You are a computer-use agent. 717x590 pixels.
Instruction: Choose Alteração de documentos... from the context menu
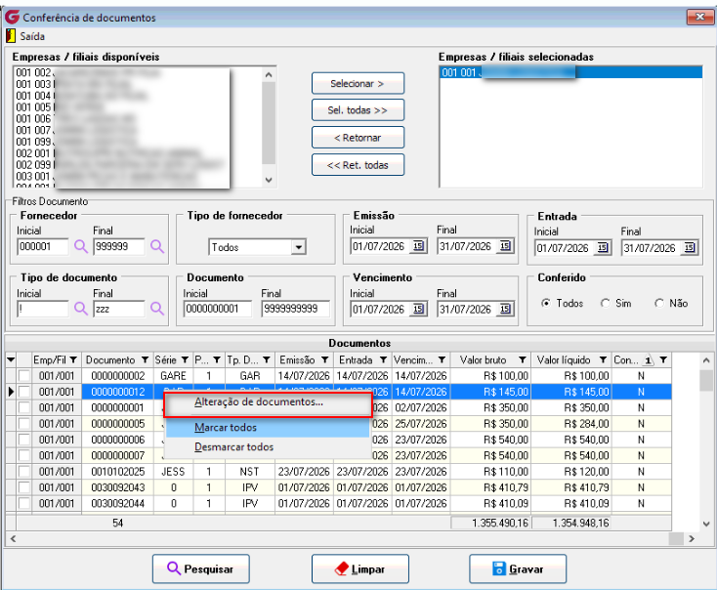click(268, 402)
